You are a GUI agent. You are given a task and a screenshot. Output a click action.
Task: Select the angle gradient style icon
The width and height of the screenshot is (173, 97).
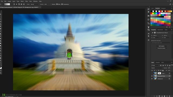point(19,4)
